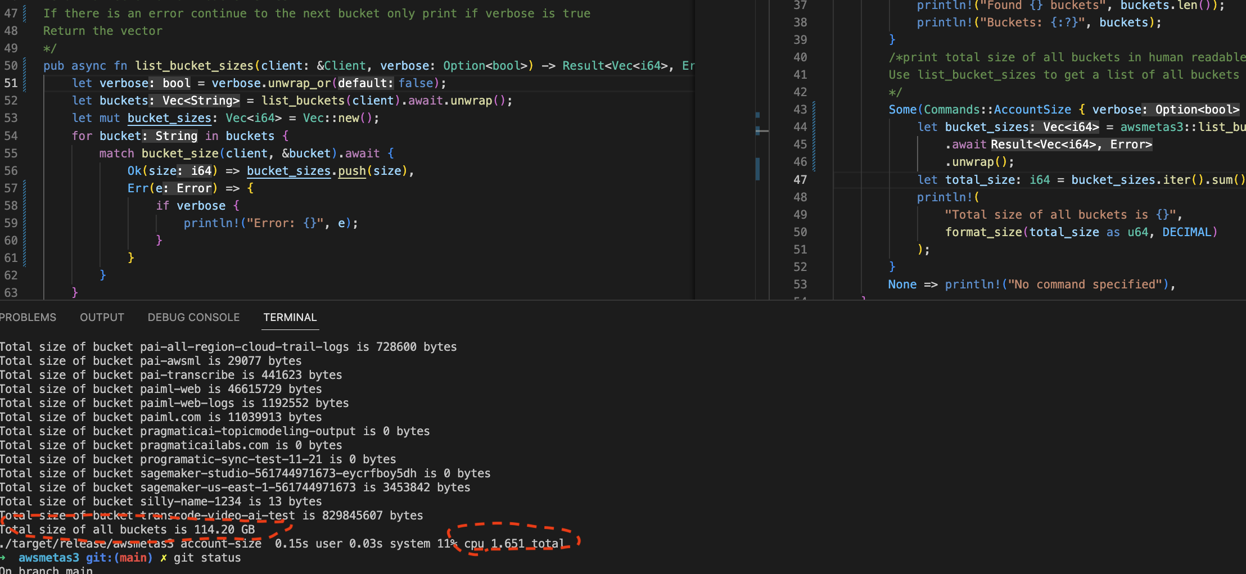
Task: Click 'Err(e: Error)' pattern on line 57
Action: [x=173, y=188]
